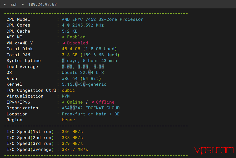Click the '512 KB' CPU cache value
Screen dimensions: 236x158
pos(69,31)
